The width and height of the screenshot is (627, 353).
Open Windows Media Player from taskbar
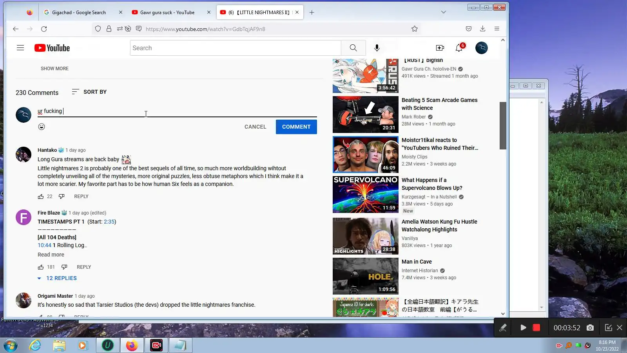click(x=82, y=345)
